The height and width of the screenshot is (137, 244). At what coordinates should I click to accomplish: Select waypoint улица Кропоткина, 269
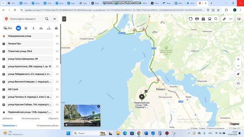coord(30,67)
